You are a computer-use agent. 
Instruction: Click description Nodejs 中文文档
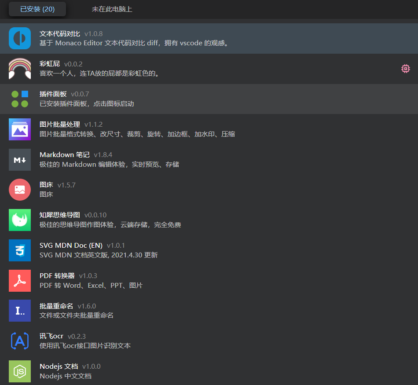click(x=66, y=376)
